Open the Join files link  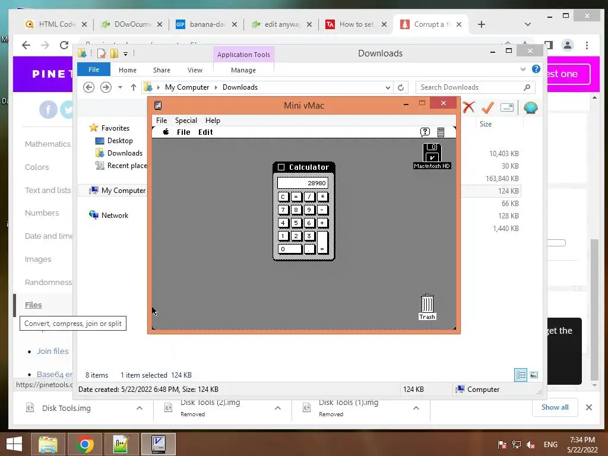[x=52, y=351]
